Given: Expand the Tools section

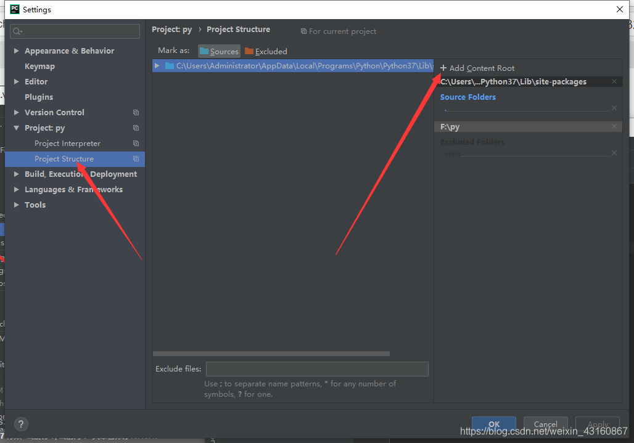Looking at the screenshot, I should pos(17,205).
